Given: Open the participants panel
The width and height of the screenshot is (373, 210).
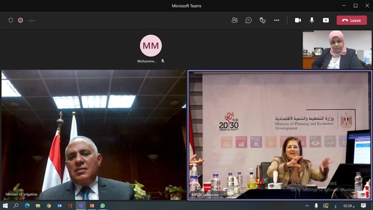Looking at the screenshot, I should (235, 20).
